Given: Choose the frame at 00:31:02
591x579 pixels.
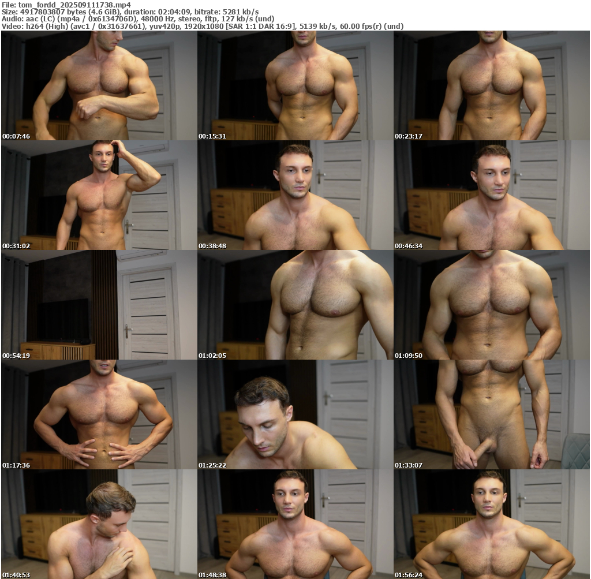Looking at the screenshot, I should coord(99,195).
